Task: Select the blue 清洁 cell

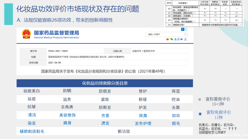Action: (x=32, y=115)
